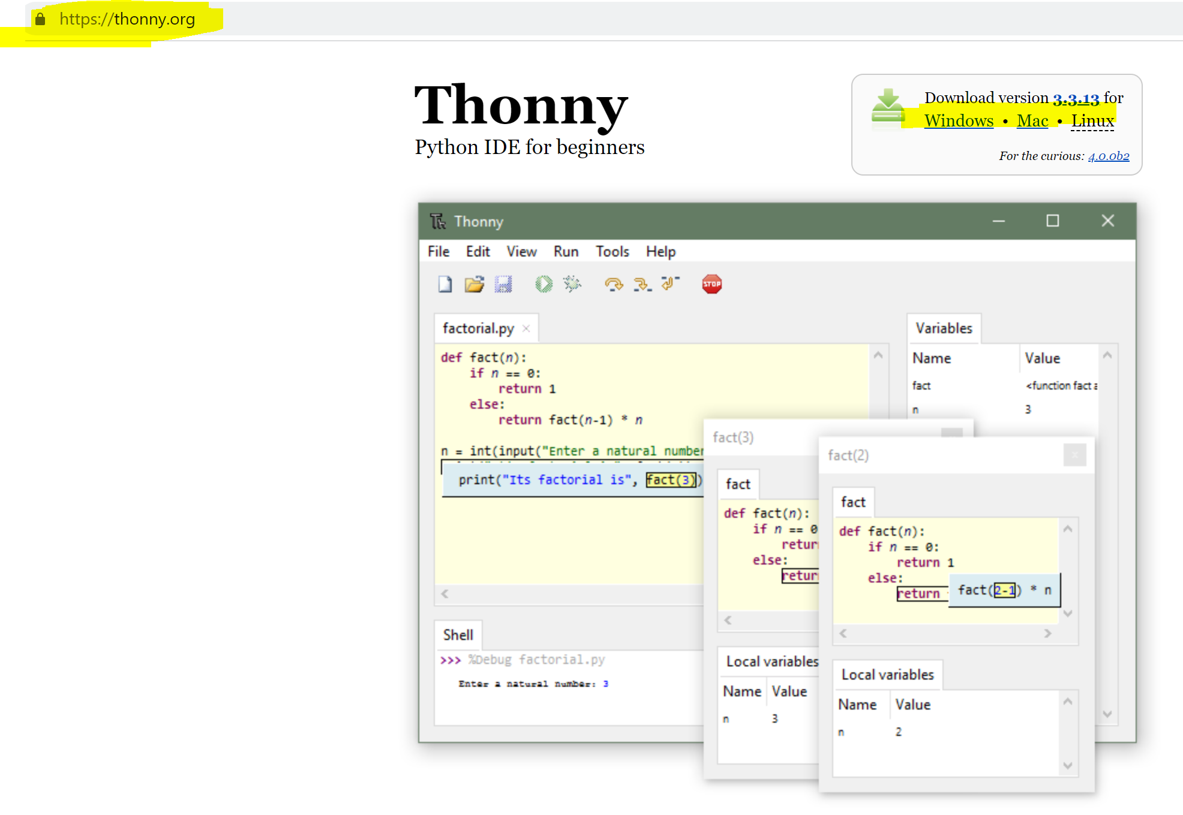The width and height of the screenshot is (1183, 815).
Task: Open the 4.0.0b2 beta version link
Action: (1109, 156)
